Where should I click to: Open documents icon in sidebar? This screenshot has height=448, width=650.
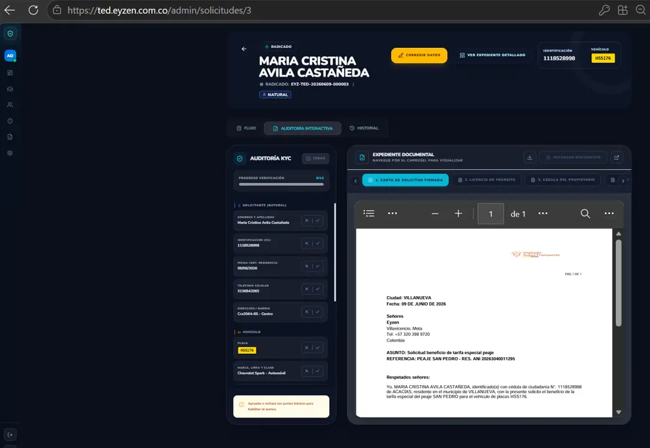(10, 137)
